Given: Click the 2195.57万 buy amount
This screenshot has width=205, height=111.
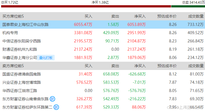Looking at the screenshot, I should (83, 41).
